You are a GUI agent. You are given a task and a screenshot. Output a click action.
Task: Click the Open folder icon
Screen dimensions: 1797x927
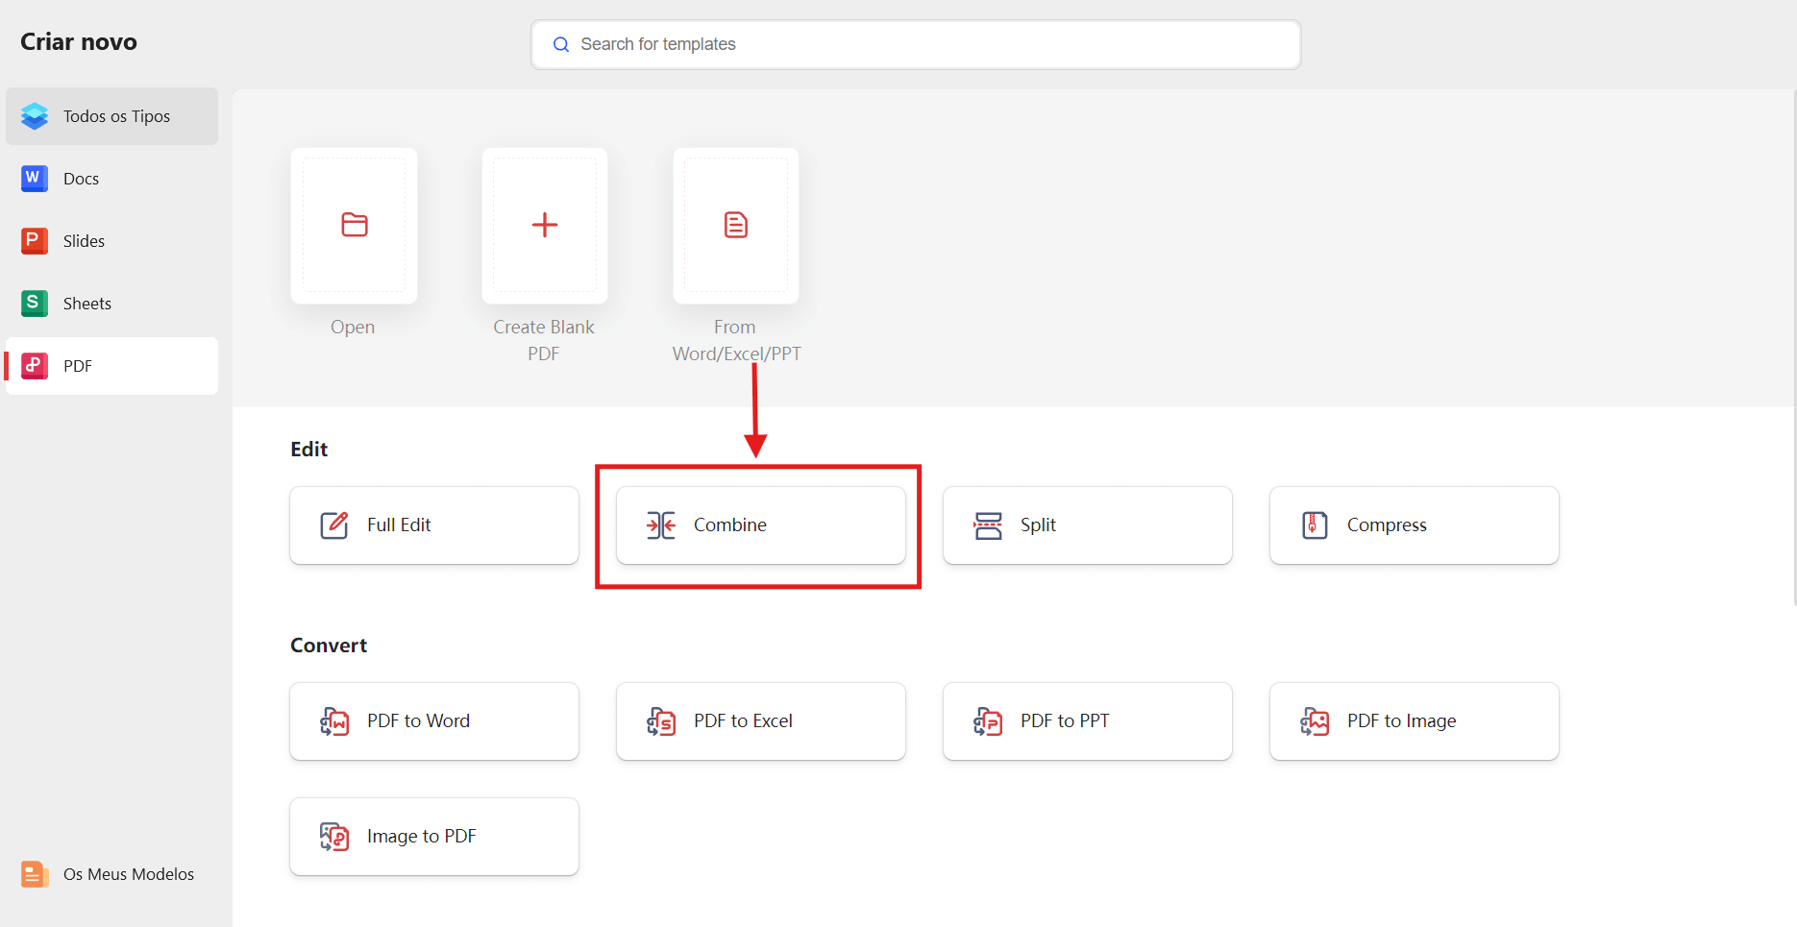[353, 225]
